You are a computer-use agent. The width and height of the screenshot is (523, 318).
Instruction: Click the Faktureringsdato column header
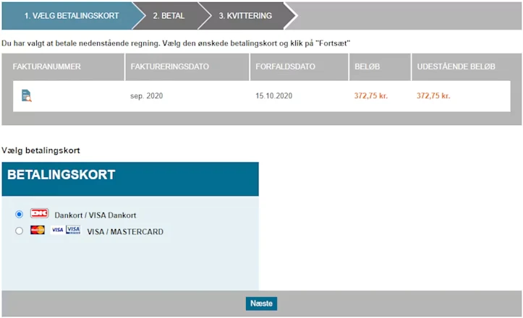tap(170, 66)
